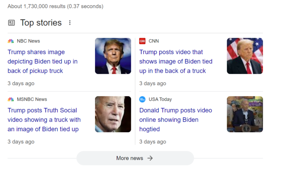Click the arrow beside More news
This screenshot has height=172, width=282.
tap(150, 158)
